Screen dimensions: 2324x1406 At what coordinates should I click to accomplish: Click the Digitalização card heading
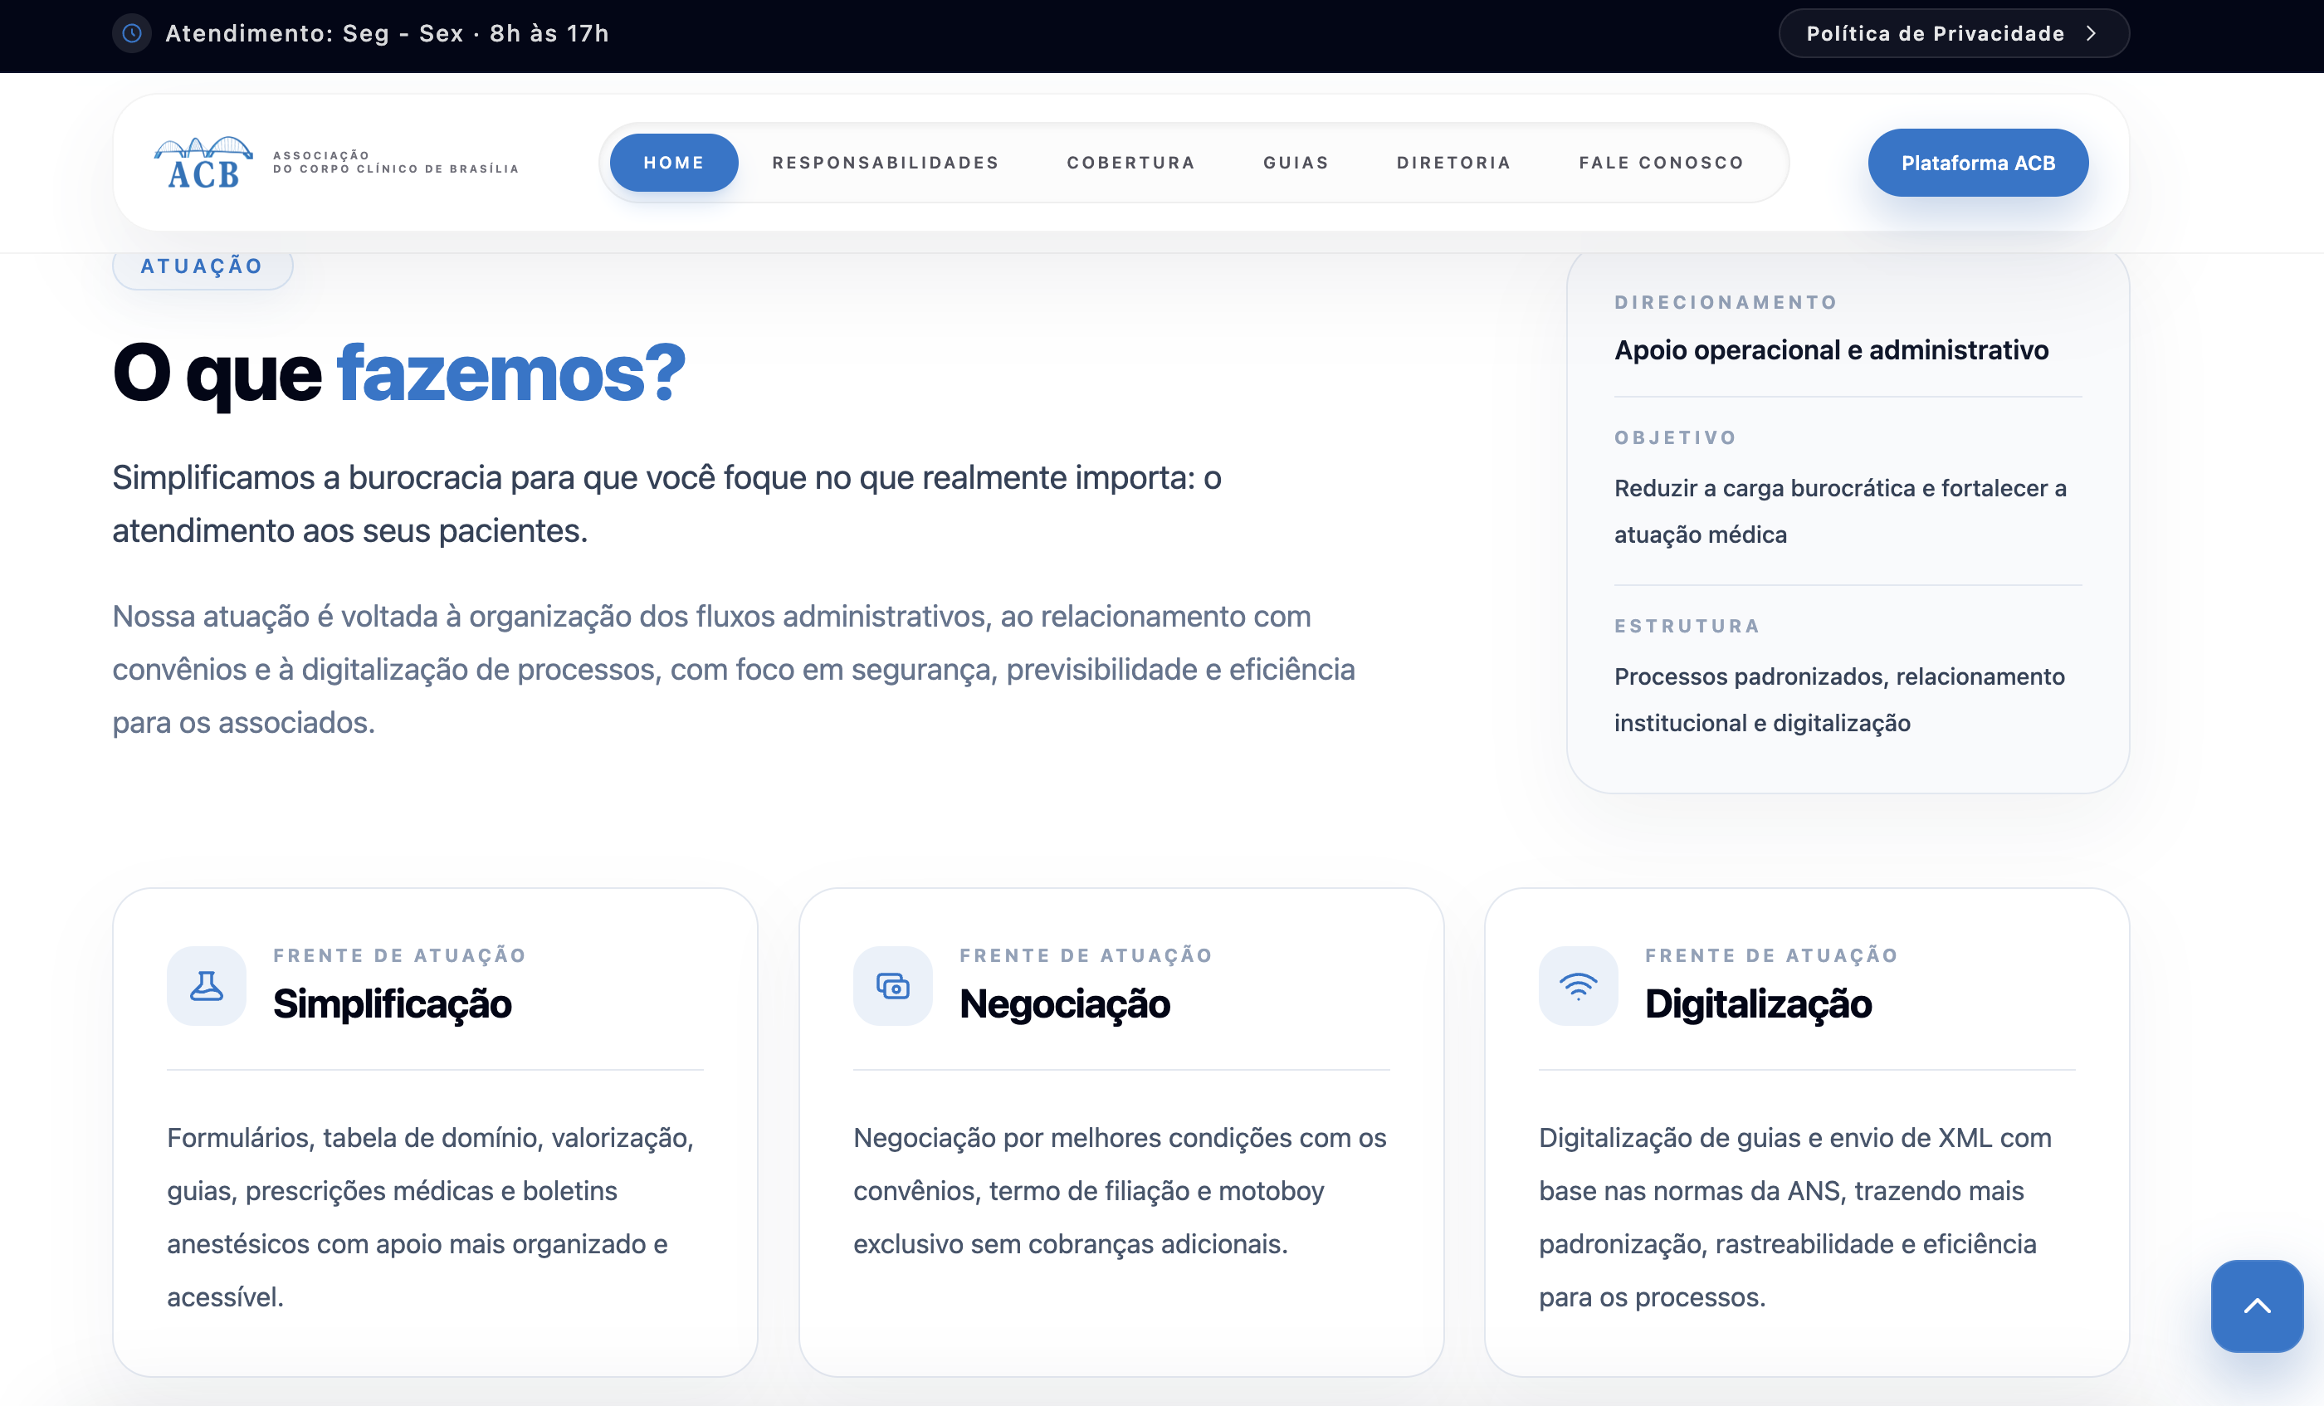pyautogui.click(x=1758, y=1004)
